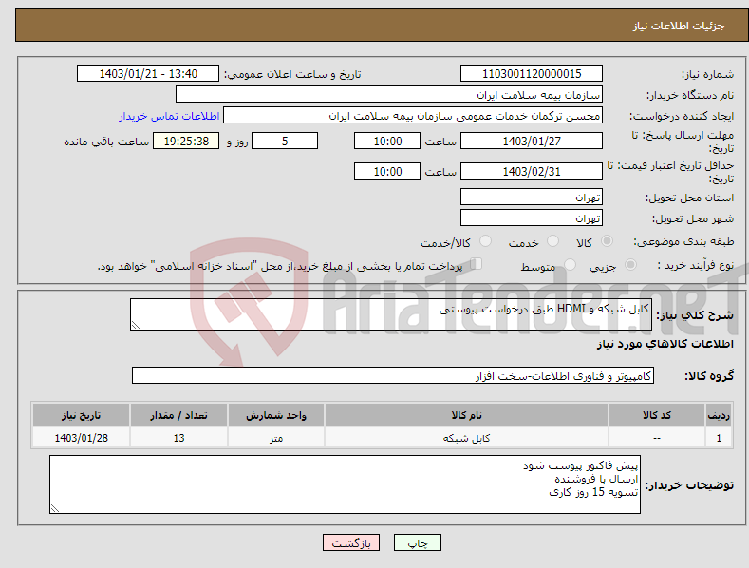Click the چاپ print button
Viewport: 749px width, 568px height.
pyautogui.click(x=418, y=542)
